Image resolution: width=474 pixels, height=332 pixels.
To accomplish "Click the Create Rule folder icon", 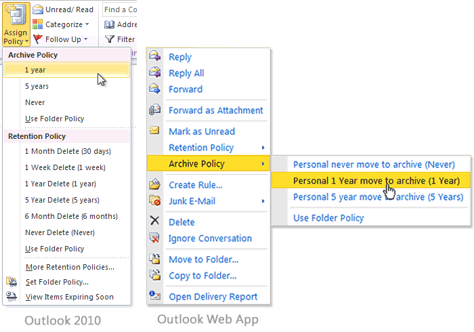I will [155, 184].
